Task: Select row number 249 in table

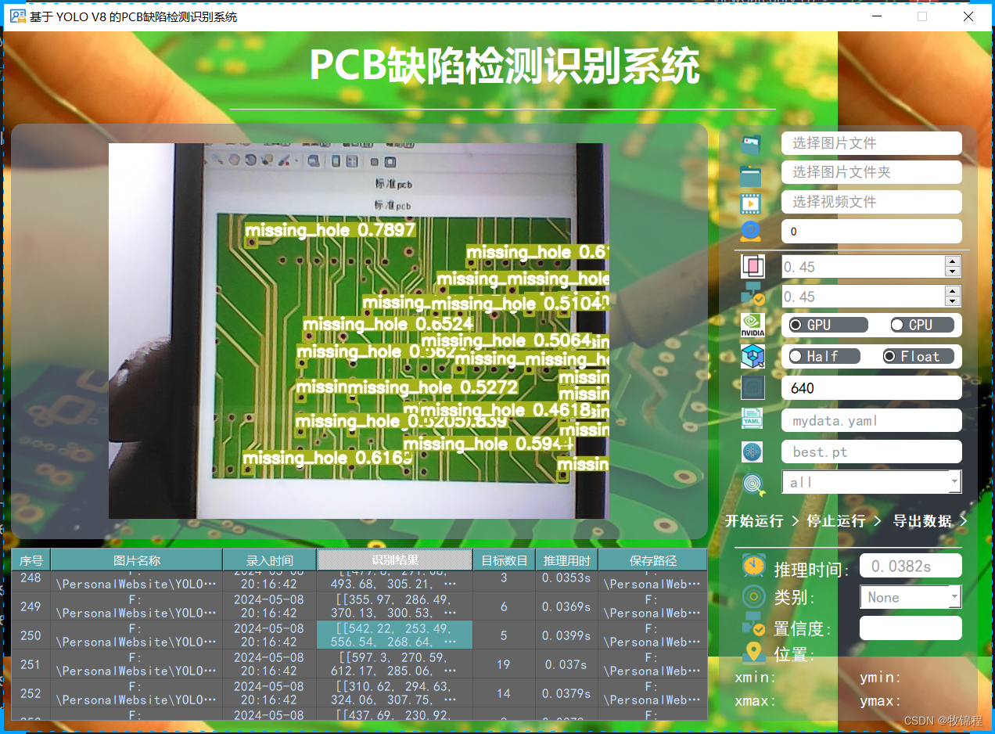Action: pos(31,606)
